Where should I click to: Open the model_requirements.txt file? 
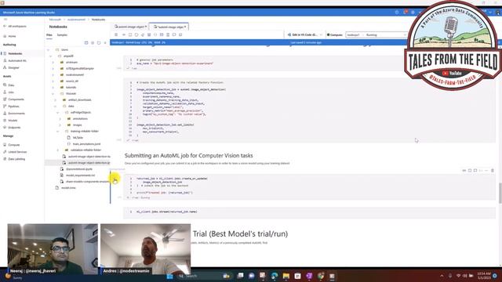[x=80, y=175]
